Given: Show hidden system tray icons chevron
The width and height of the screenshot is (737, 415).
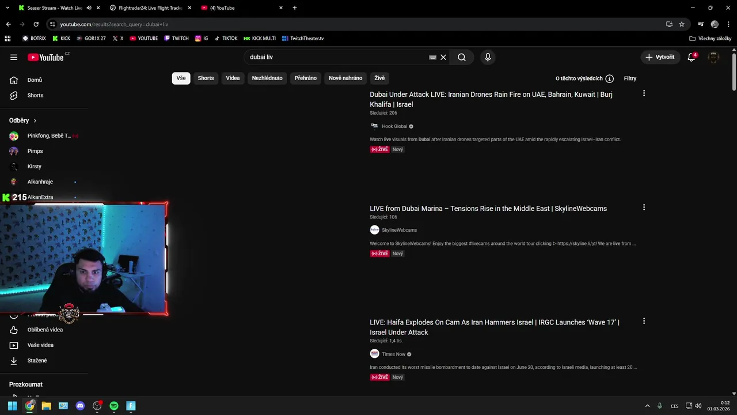Looking at the screenshot, I should coord(647,406).
